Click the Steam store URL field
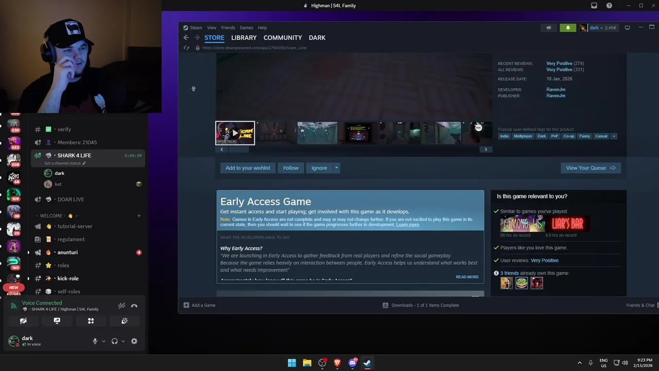The width and height of the screenshot is (659, 371). pos(255,48)
